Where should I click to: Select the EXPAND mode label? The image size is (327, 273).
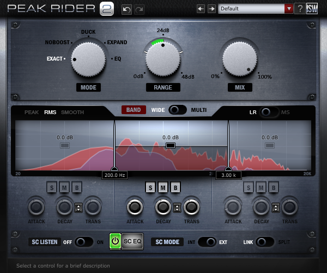tap(117, 43)
